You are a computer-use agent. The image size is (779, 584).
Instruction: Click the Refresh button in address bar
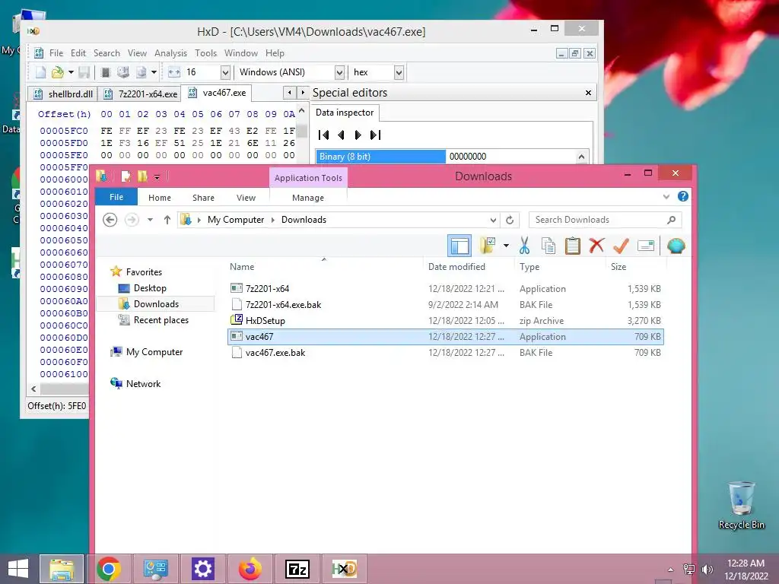point(510,220)
